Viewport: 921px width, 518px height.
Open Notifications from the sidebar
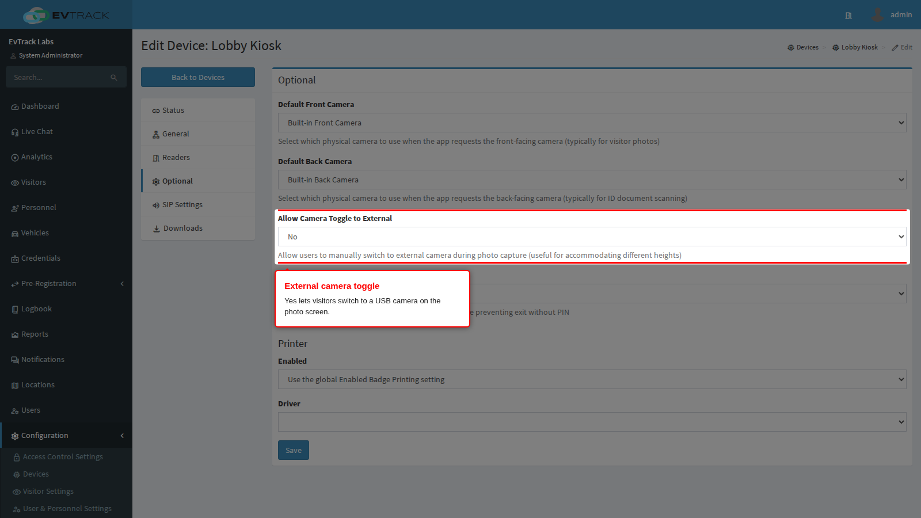click(66, 360)
